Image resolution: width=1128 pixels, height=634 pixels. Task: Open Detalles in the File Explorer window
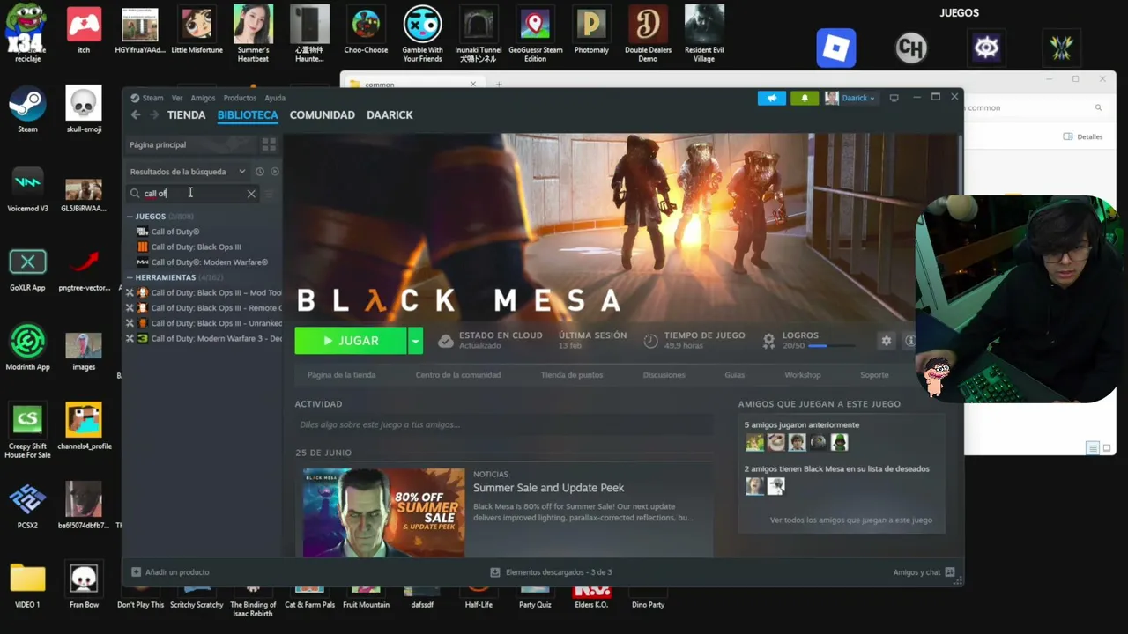click(x=1083, y=137)
